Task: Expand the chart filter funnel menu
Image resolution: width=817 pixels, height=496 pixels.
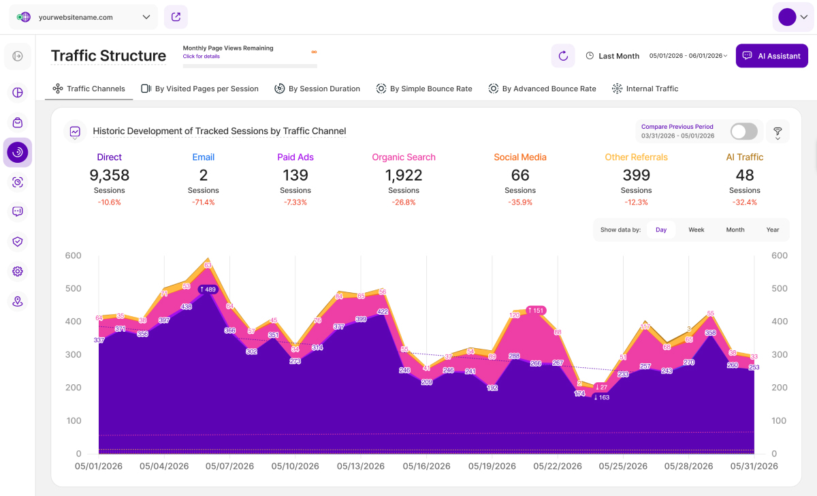Action: (x=778, y=132)
